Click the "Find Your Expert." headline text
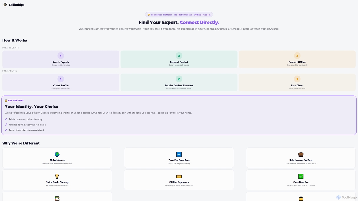 [x=159, y=22]
